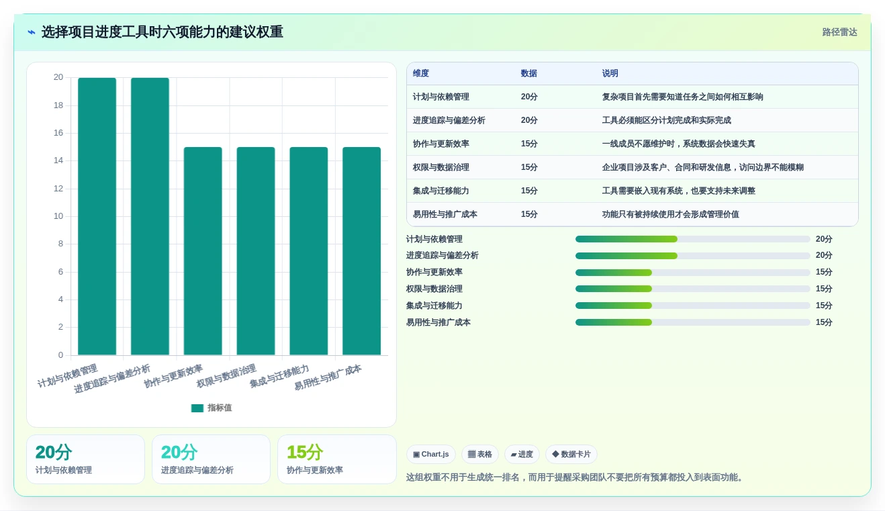Click description 工具需要嵌入现有系统，也要支持未来调整
The height and width of the screenshot is (511, 885).
coord(679,191)
